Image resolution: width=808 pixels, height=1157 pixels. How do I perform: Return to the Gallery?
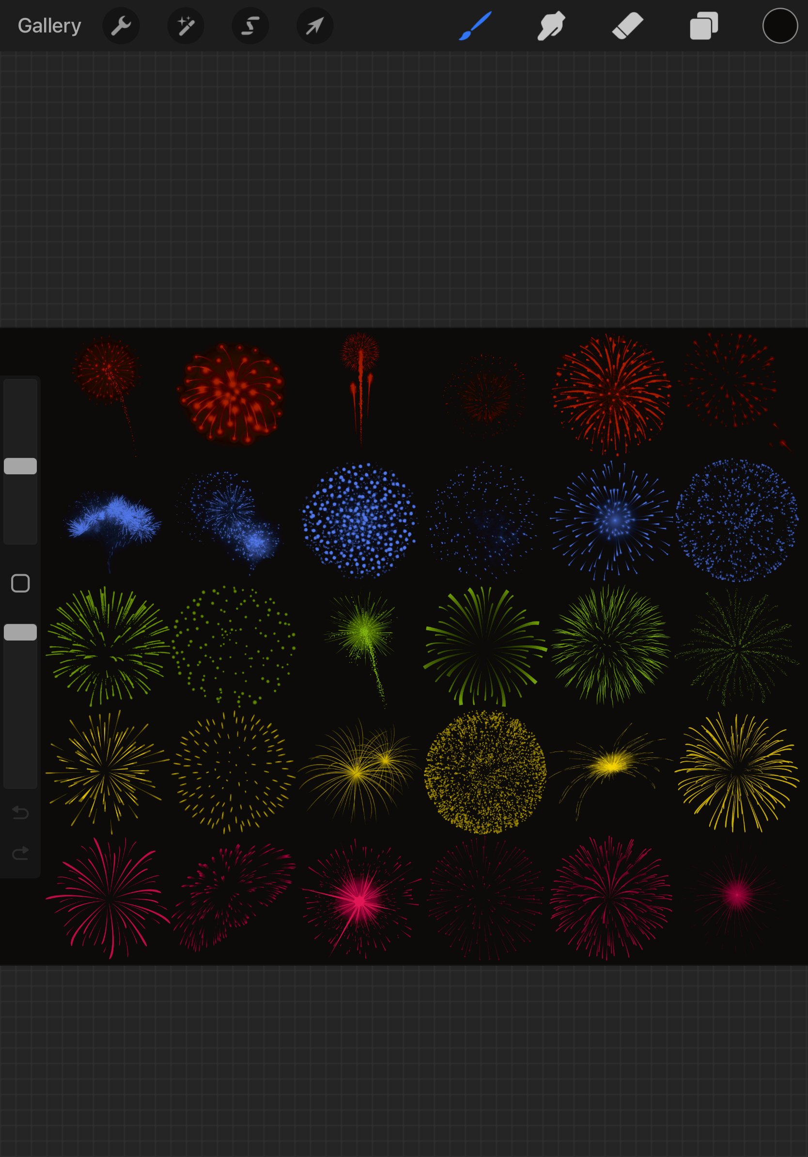point(49,26)
